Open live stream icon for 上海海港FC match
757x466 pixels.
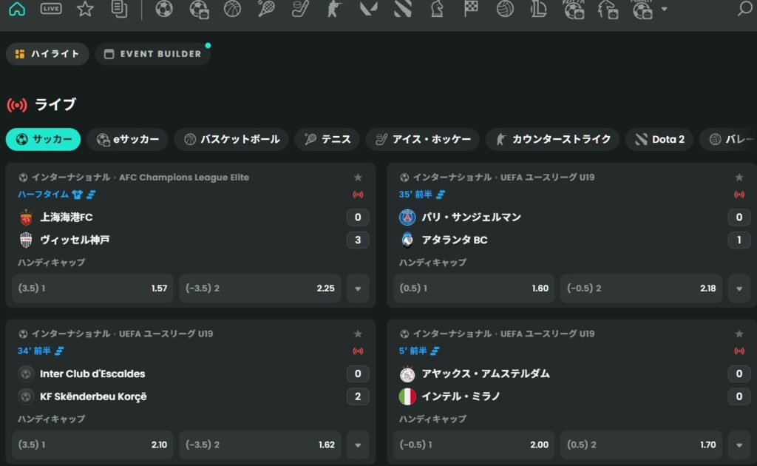tap(358, 195)
